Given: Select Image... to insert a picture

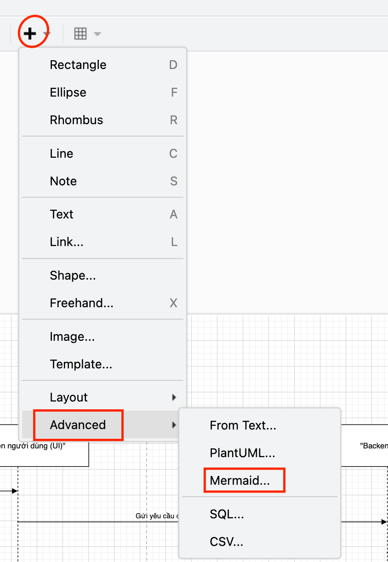Looking at the screenshot, I should tap(72, 337).
